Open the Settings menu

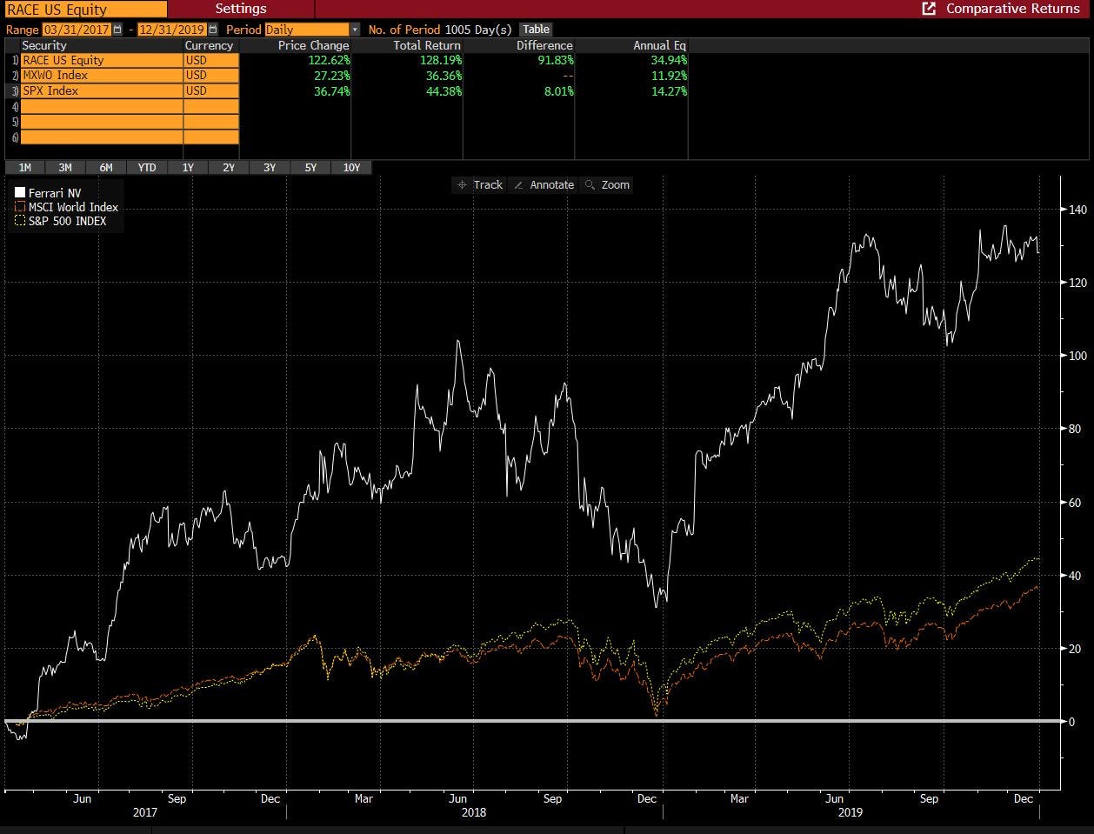pyautogui.click(x=241, y=9)
